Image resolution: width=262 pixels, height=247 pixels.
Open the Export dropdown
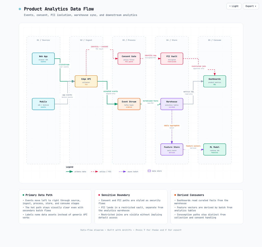251,6
